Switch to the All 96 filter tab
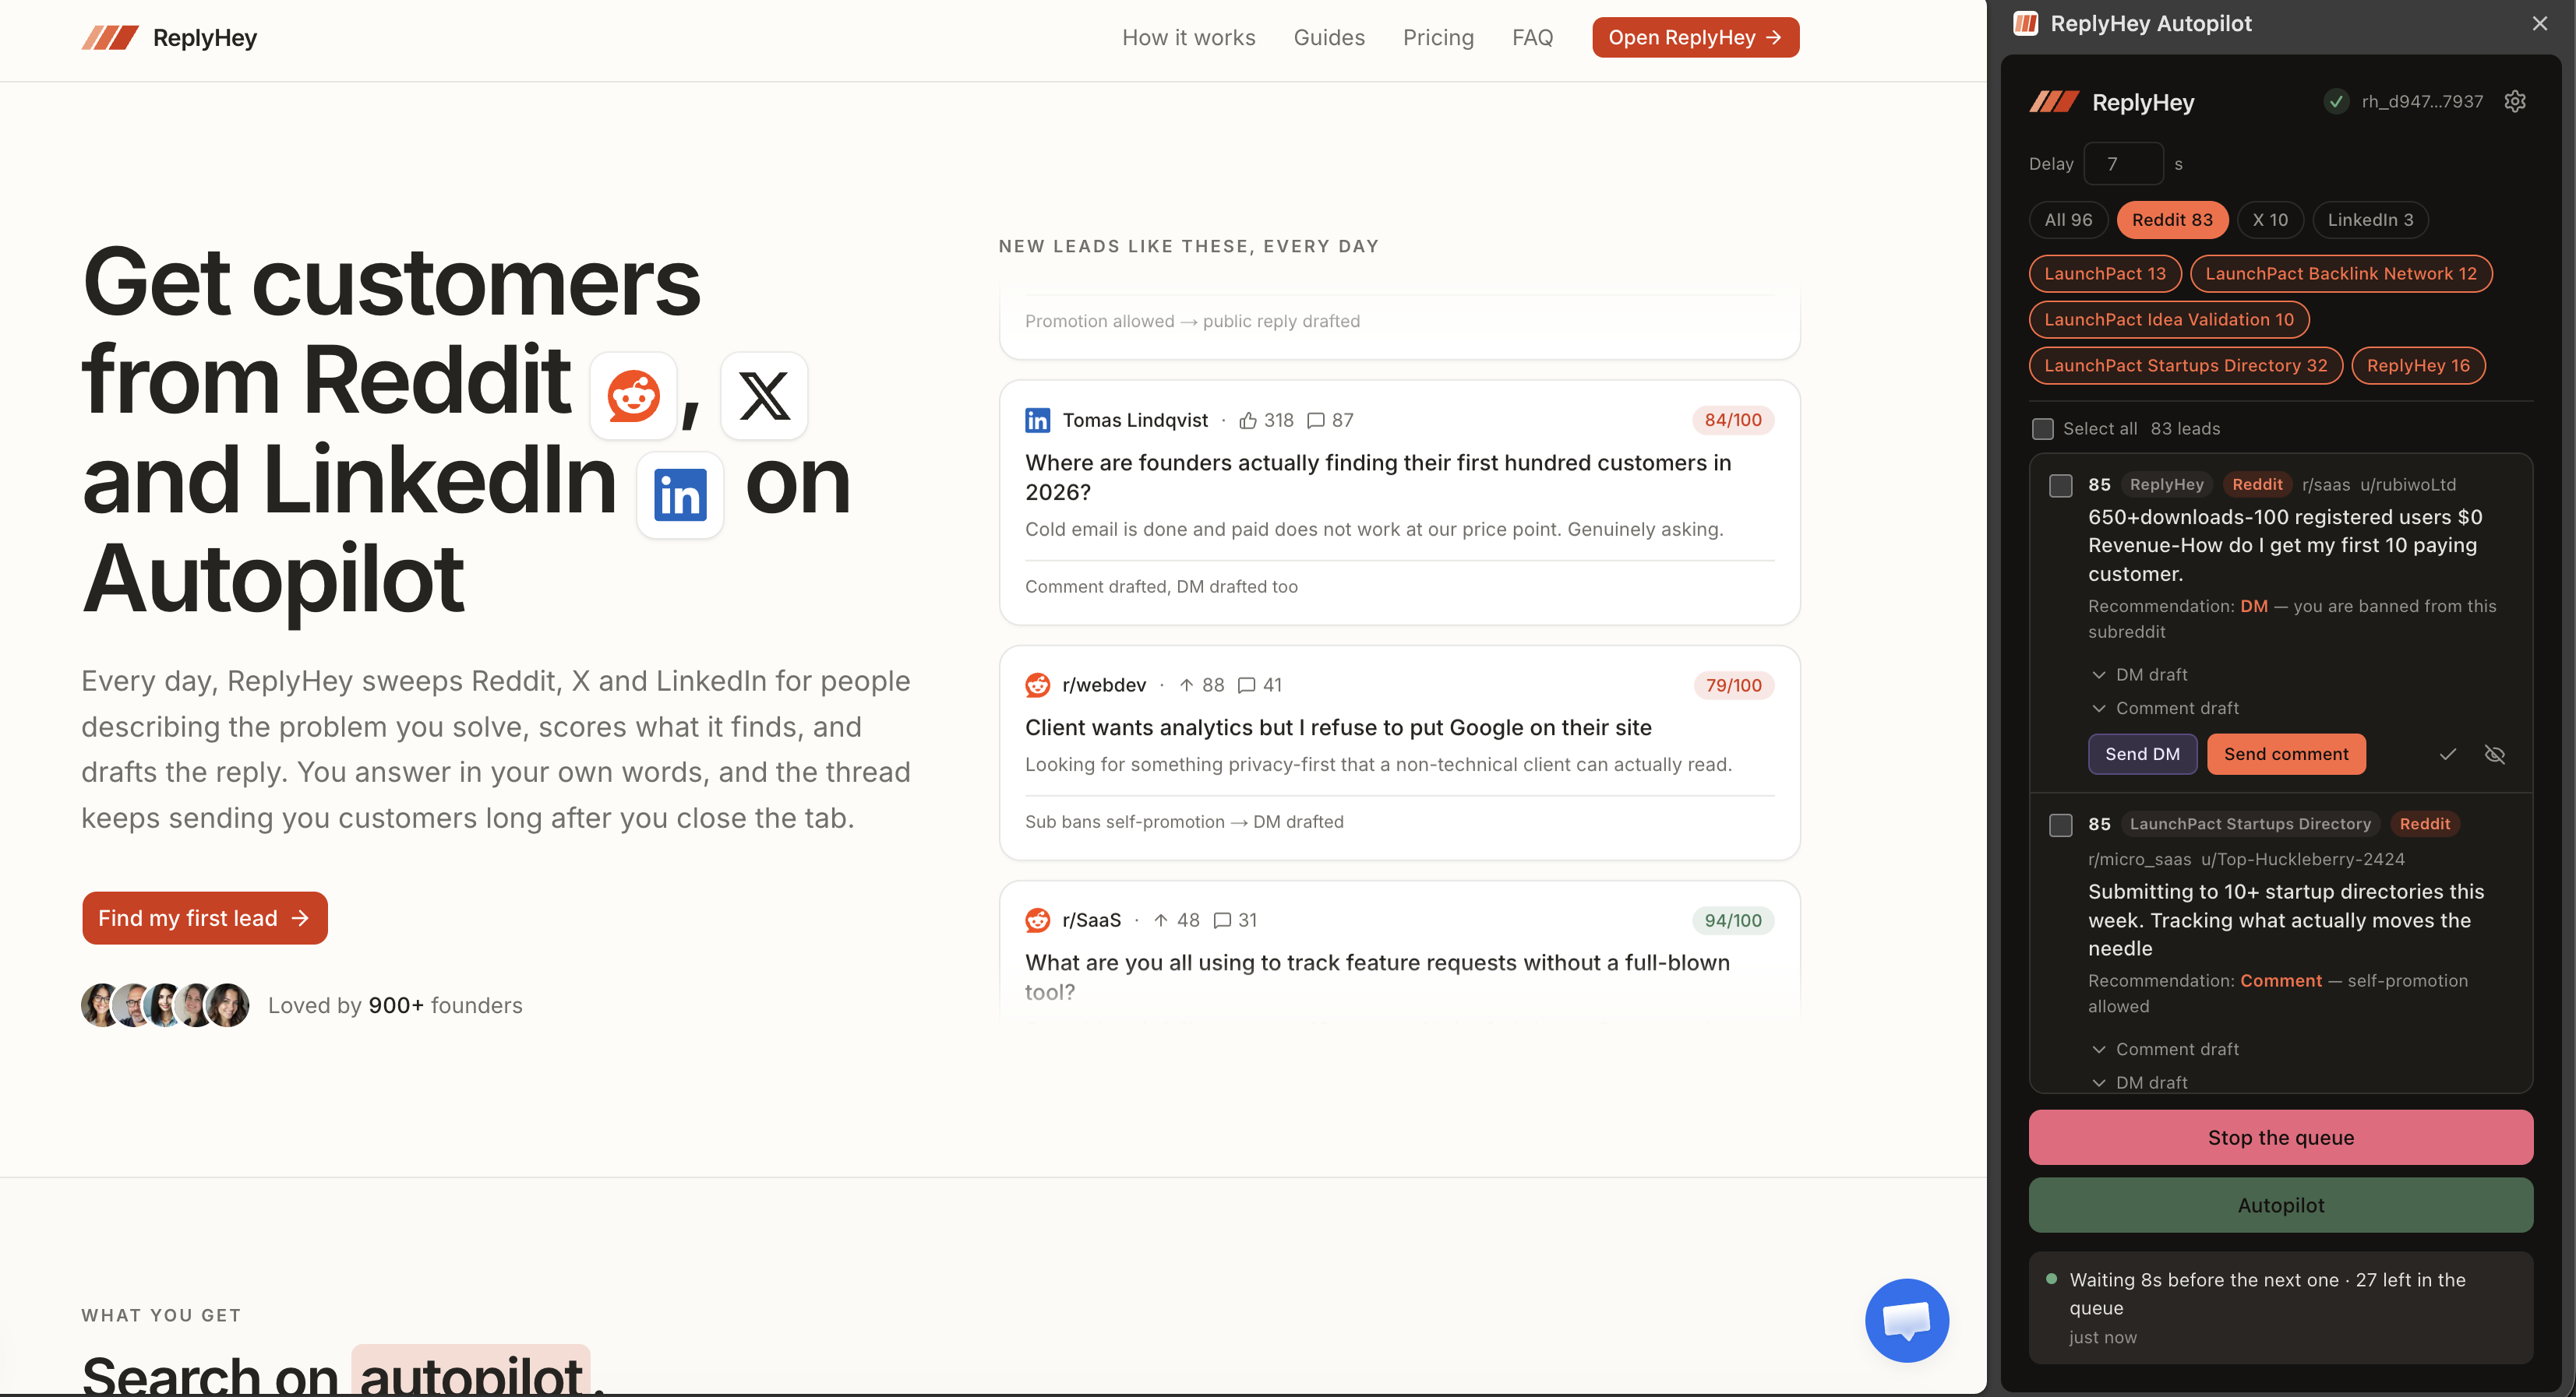The image size is (2576, 1397). pos(2068,220)
